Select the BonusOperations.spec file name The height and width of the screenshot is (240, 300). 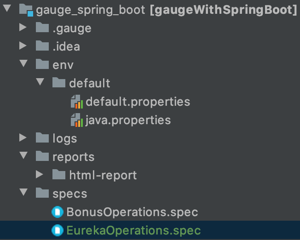[x=132, y=212]
